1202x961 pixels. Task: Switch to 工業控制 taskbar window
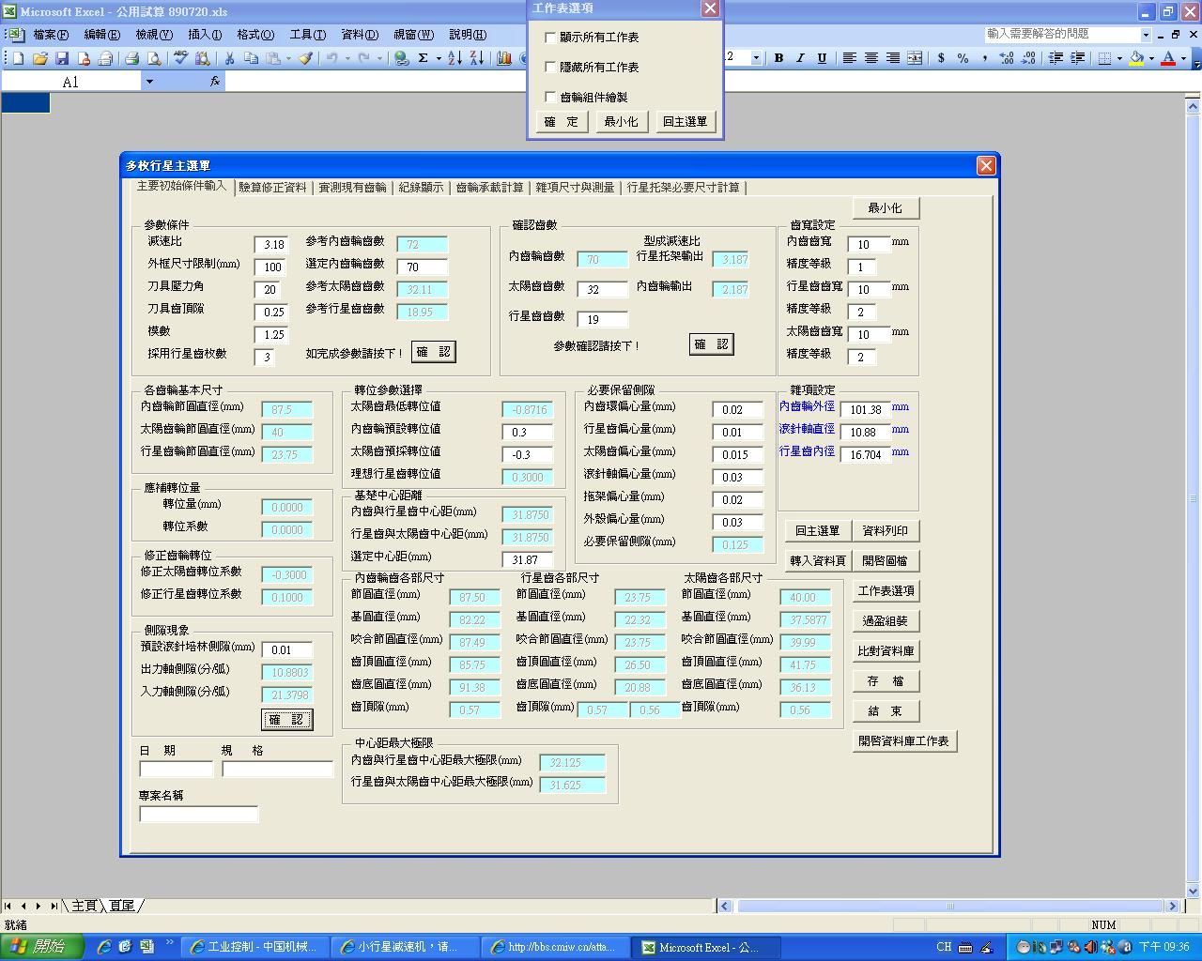[254, 947]
